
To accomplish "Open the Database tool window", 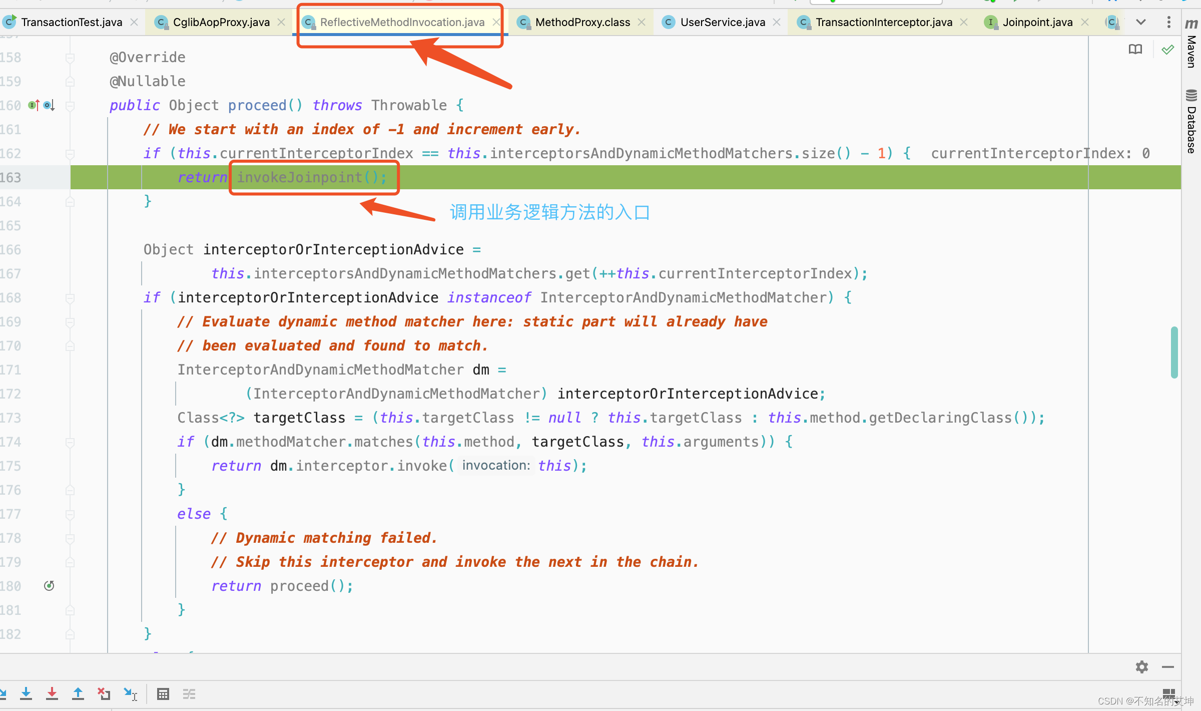I will (x=1191, y=122).
